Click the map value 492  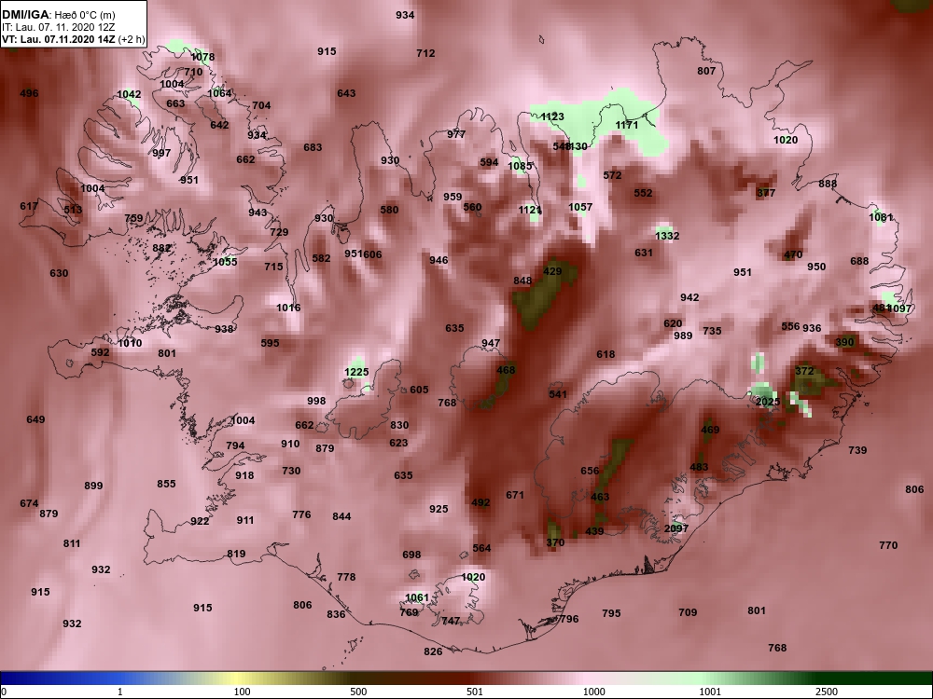click(x=480, y=502)
